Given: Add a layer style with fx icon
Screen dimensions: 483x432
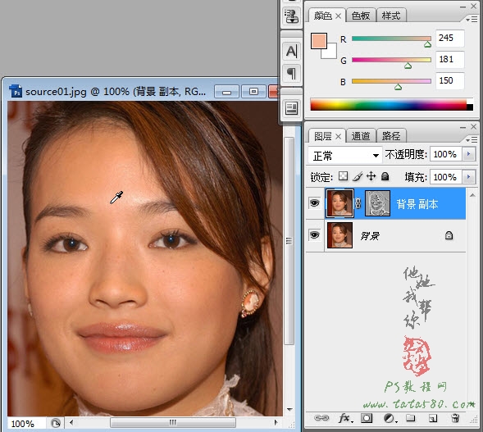Looking at the screenshot, I should coord(345,418).
